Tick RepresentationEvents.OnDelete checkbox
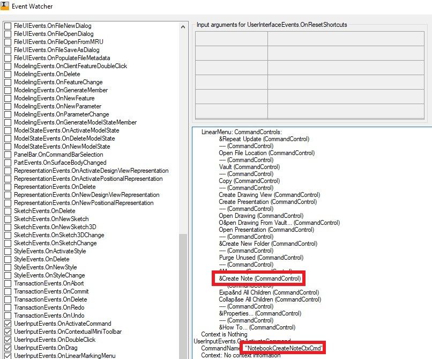Screen dimensions: 432x359 [8, 187]
